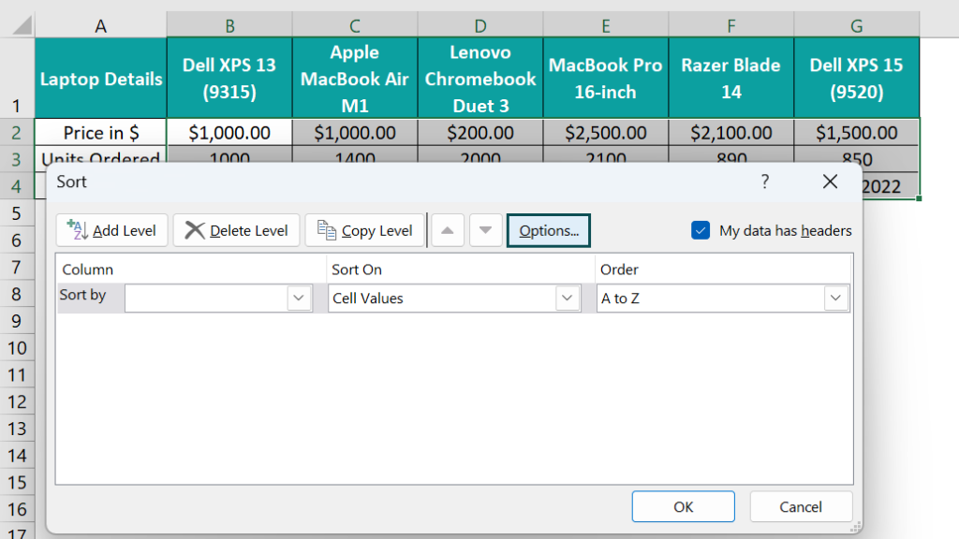The height and width of the screenshot is (539, 959).
Task: Click the Lenovo Chromebook Duet 3 cell
Action: coord(480,79)
